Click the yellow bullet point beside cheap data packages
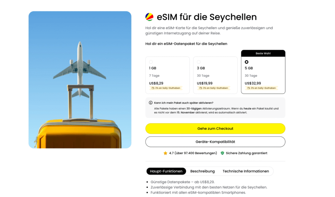 tap(148, 182)
